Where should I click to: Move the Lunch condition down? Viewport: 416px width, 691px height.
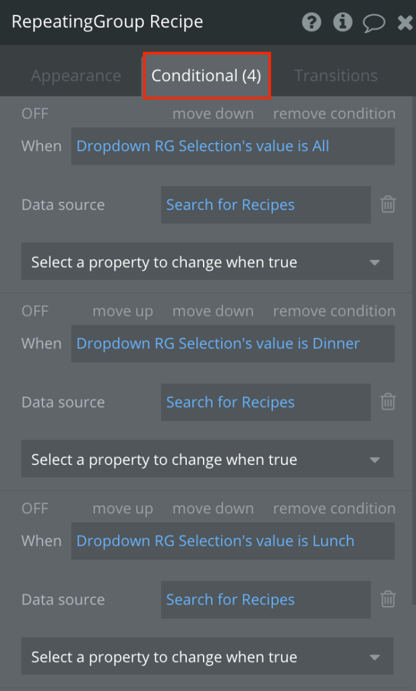(x=213, y=509)
